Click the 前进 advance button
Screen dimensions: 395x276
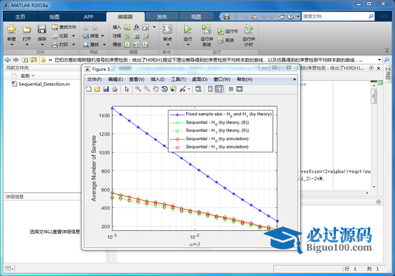point(226,40)
